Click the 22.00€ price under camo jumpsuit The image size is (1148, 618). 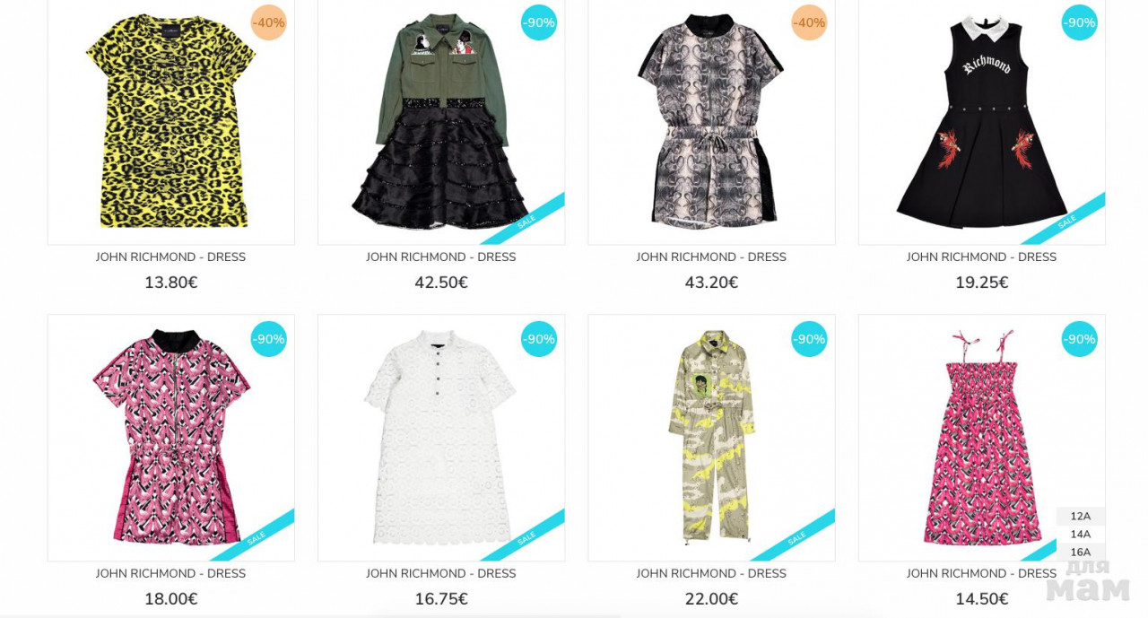711,599
